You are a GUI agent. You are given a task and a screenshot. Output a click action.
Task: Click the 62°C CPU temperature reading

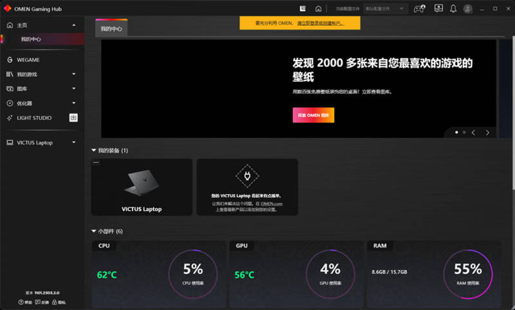pos(107,275)
